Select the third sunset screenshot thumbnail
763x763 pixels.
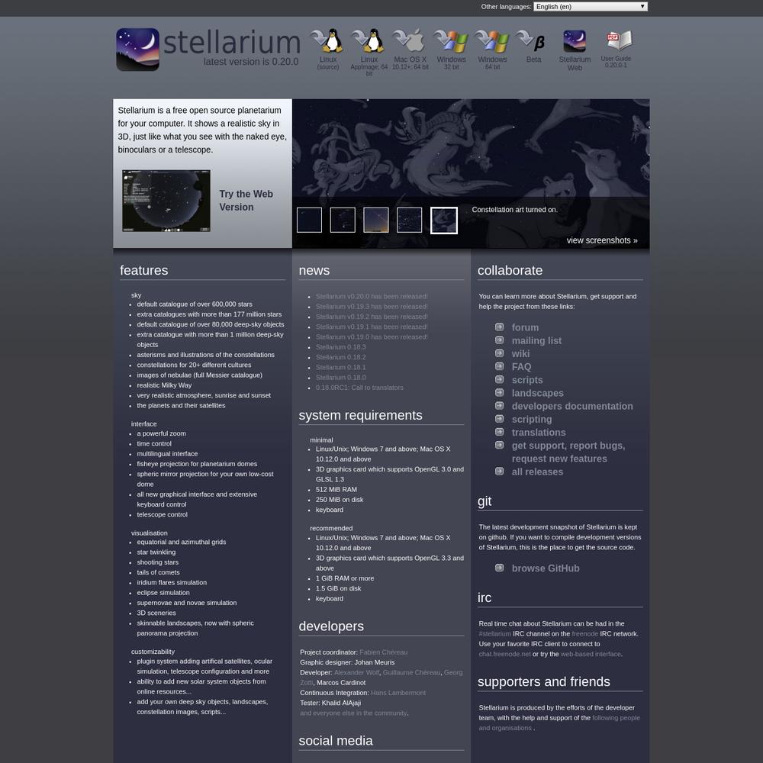(376, 220)
